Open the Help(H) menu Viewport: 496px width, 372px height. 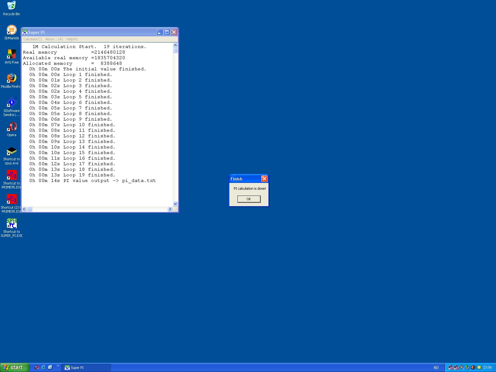click(72, 39)
